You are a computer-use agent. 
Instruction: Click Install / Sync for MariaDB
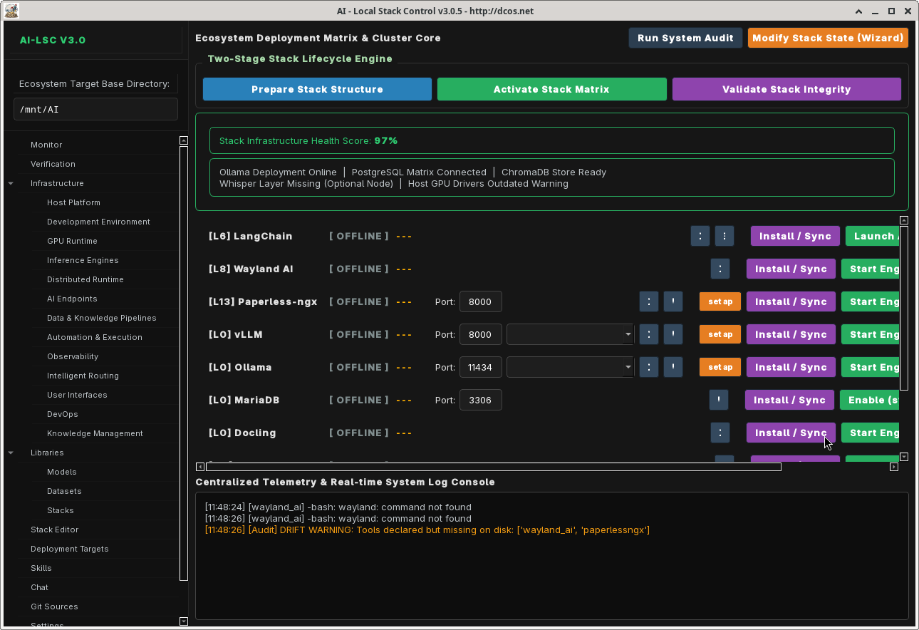[x=789, y=400]
